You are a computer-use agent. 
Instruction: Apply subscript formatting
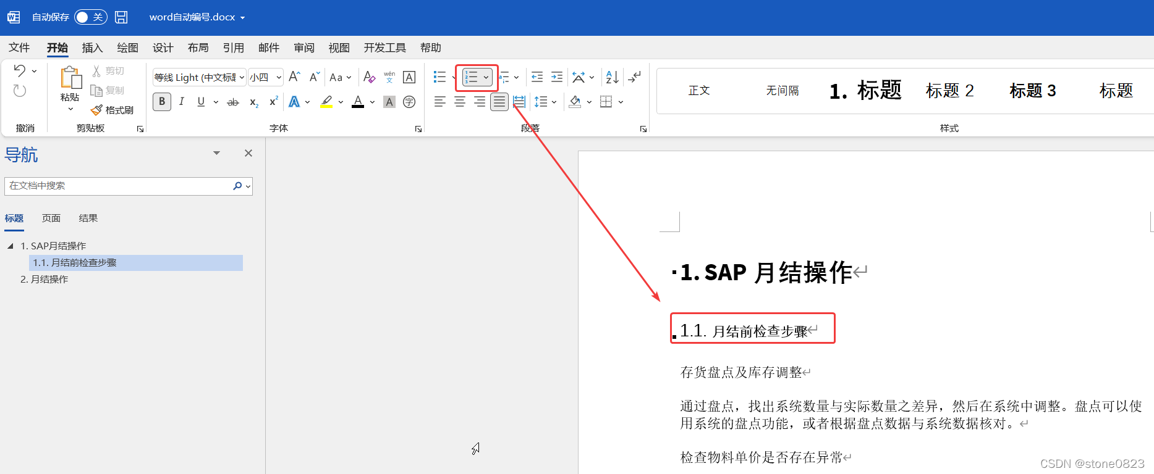pos(254,102)
